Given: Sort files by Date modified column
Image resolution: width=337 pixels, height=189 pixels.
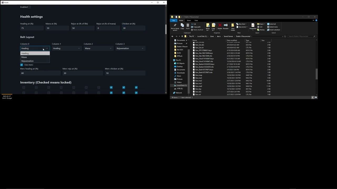Looking at the screenshot, I should click(235, 40).
